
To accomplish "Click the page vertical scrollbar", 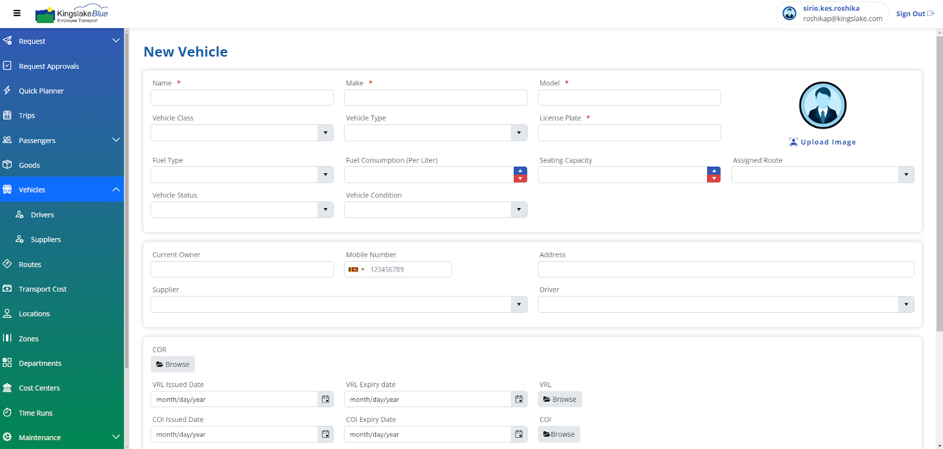I will click(x=939, y=183).
